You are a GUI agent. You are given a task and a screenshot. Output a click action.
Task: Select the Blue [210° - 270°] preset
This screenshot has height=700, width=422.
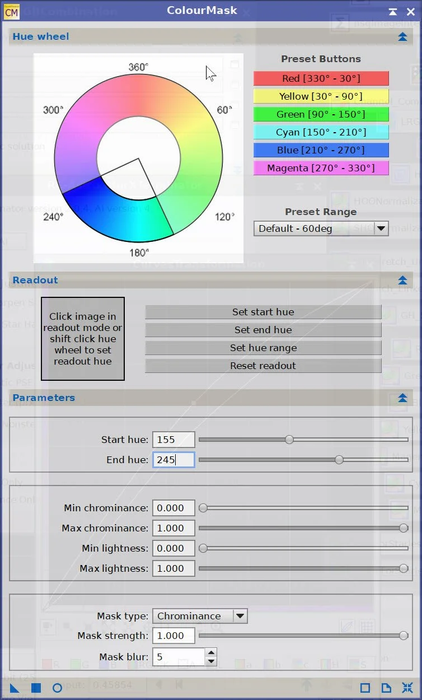(x=321, y=150)
